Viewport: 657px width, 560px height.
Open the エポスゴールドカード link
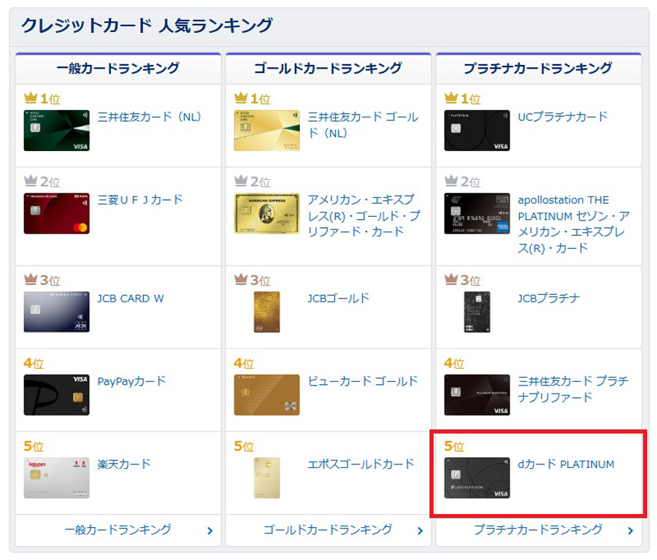point(361,464)
